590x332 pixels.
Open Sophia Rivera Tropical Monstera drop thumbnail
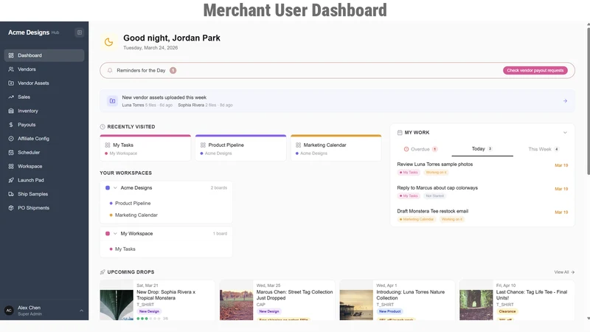[117, 305]
